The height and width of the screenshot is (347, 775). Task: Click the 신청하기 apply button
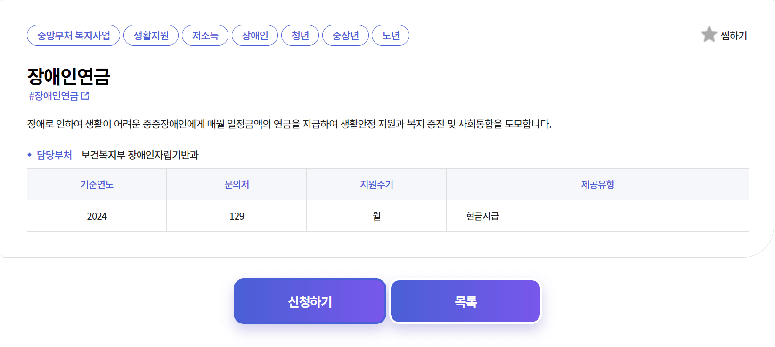click(310, 301)
